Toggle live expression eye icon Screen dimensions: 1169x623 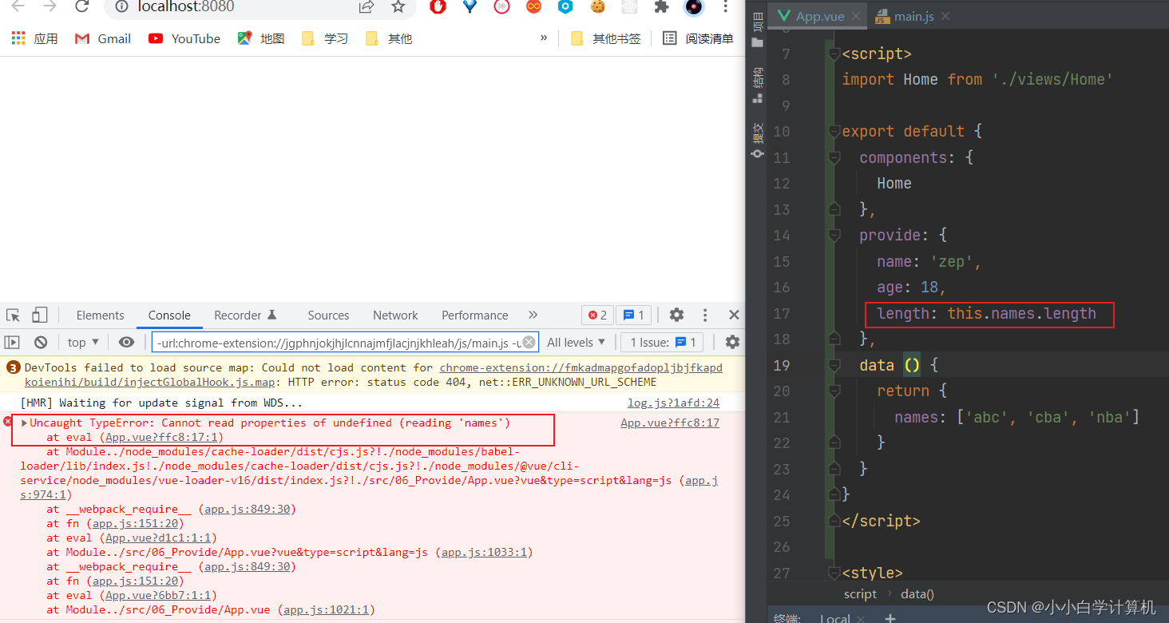tap(126, 343)
